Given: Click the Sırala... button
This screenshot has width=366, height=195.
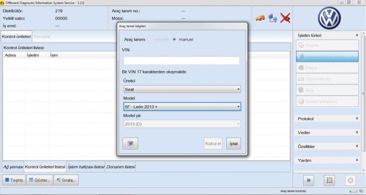Looking at the screenshot, I should pyautogui.click(x=66, y=180).
